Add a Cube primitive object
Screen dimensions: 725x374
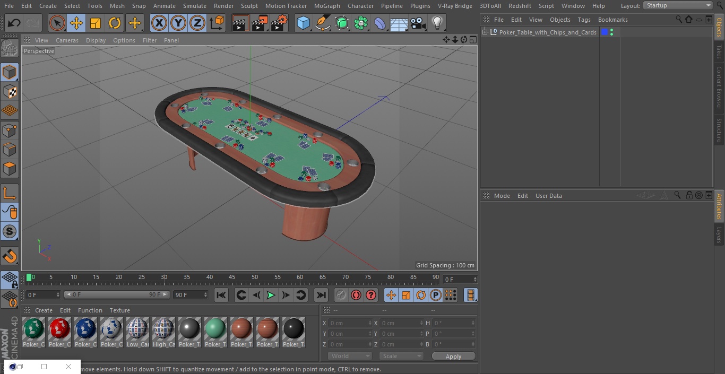click(x=304, y=23)
